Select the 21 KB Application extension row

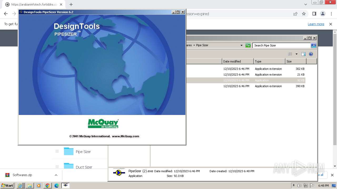(246, 75)
